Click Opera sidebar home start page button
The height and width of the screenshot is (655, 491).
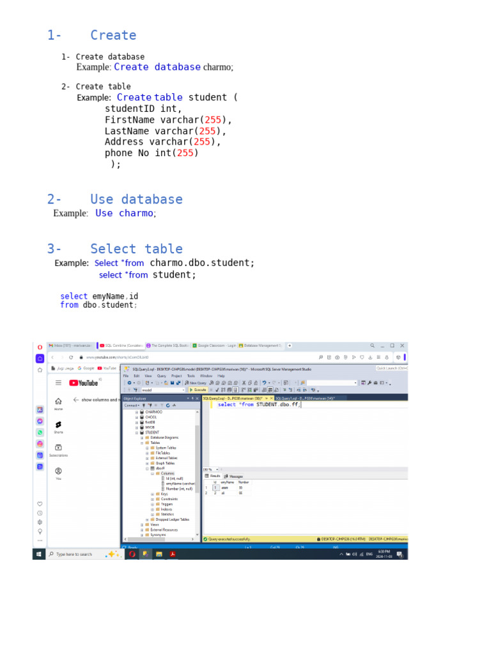coord(40,358)
